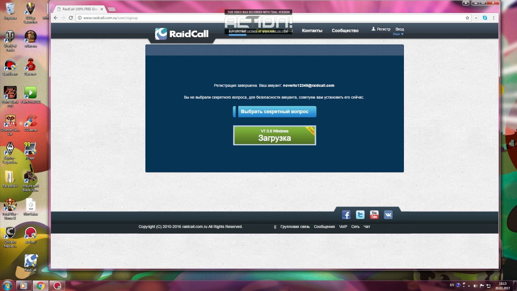Go back with the browser back arrow
517x291 pixels.
click(56, 18)
